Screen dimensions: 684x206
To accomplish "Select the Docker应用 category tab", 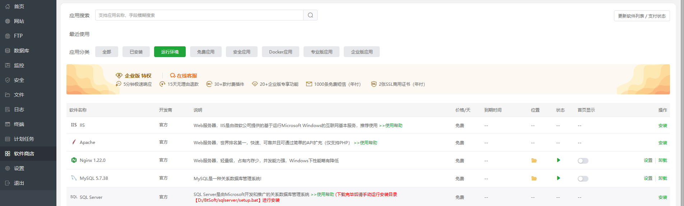I will tap(281, 52).
